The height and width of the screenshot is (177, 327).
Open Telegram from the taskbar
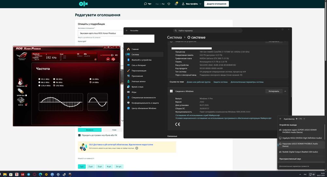[x=28, y=174]
